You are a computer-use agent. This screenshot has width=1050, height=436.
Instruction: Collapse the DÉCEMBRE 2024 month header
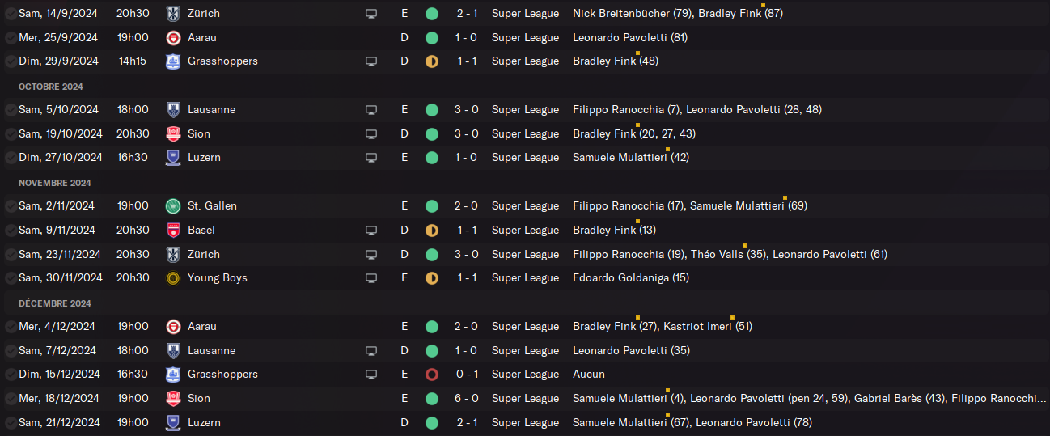coord(55,303)
